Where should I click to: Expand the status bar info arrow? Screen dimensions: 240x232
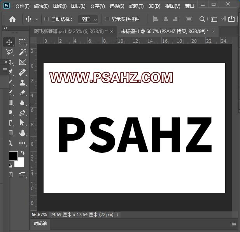[117, 215]
